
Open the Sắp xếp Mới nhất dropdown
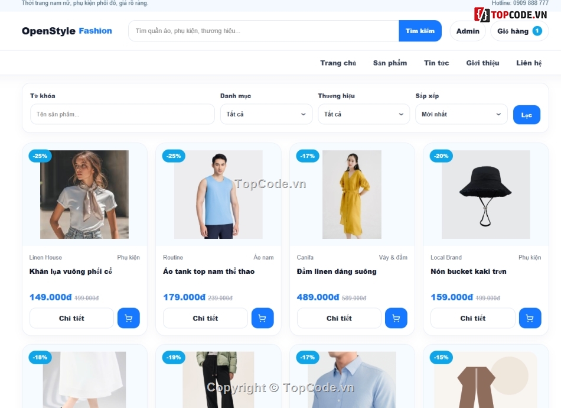click(461, 114)
